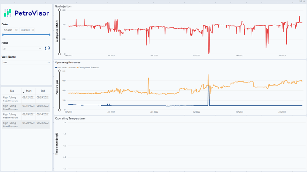Screen dimensions: 307x172
Task: Open the start date calendar picker icon
Action: (17, 30)
